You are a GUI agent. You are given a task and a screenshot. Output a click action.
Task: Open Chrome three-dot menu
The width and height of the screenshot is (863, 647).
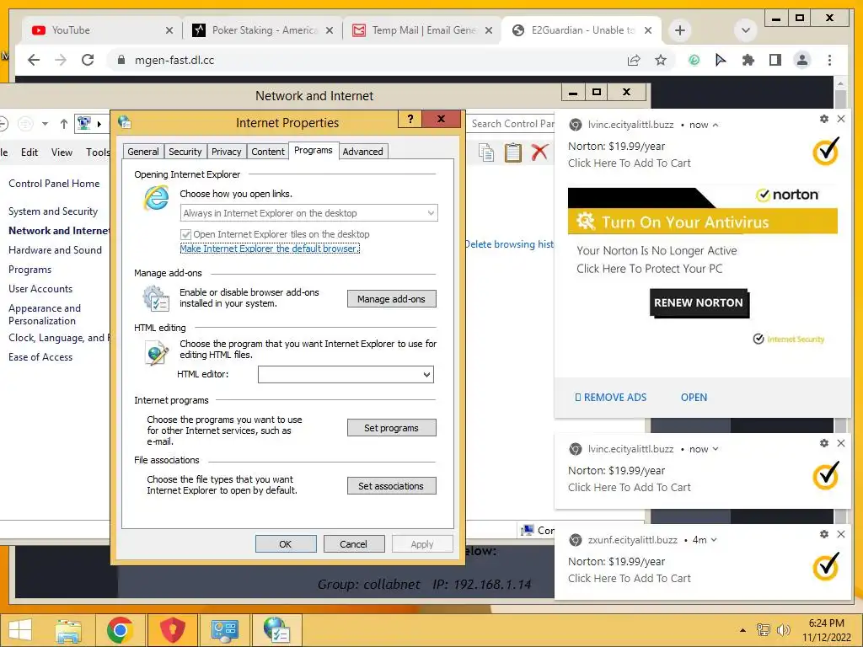[x=829, y=60]
